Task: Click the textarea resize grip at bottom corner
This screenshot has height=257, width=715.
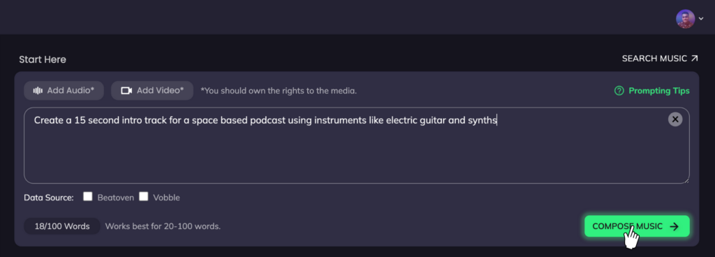Action: (686, 180)
